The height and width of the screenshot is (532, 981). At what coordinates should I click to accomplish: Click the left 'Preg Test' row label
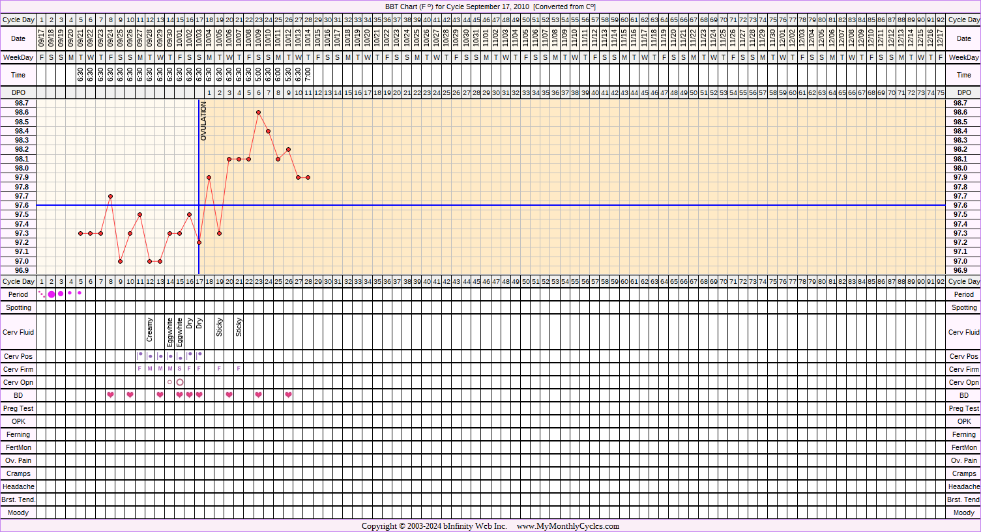coord(18,408)
